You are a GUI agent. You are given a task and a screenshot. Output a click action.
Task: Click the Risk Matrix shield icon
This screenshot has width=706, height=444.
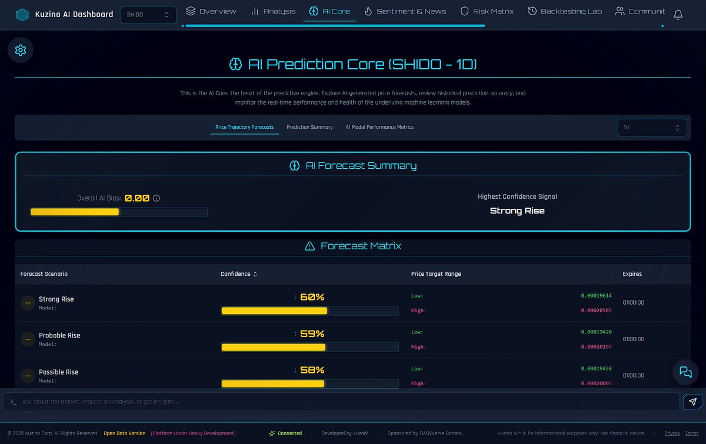point(464,11)
